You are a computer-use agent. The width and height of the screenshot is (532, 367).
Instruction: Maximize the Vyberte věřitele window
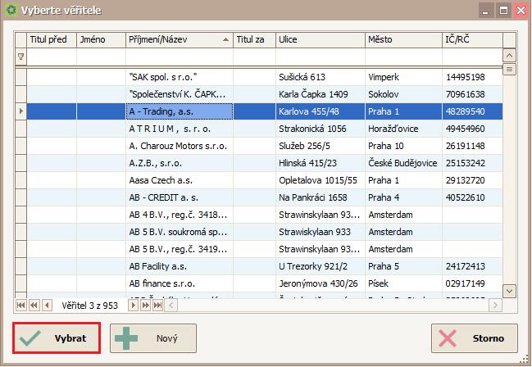[x=503, y=11]
